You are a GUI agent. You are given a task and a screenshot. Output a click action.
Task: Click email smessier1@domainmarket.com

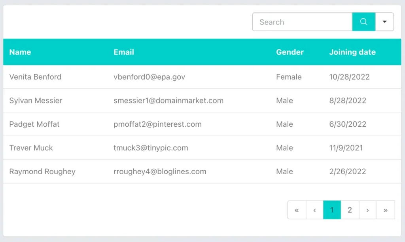pyautogui.click(x=168, y=101)
